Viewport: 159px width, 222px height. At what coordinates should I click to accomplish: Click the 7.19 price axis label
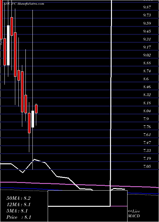(x=147, y=159)
